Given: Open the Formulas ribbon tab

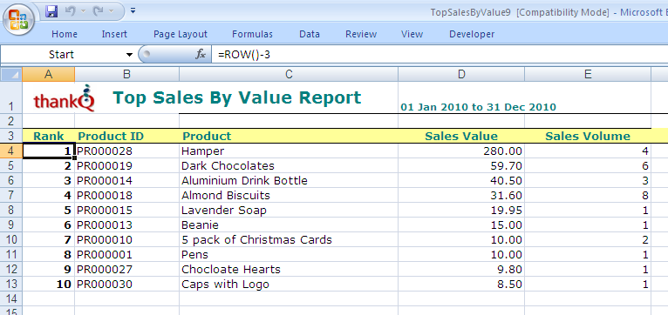Looking at the screenshot, I should point(252,34).
